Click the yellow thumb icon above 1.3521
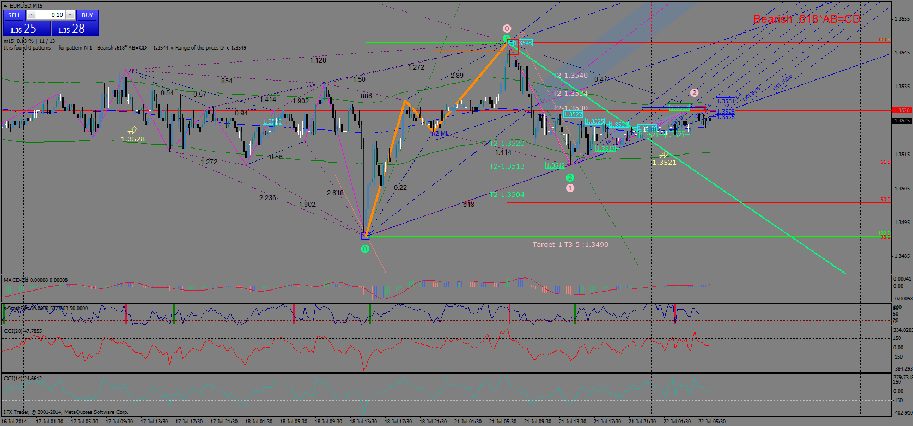This screenshot has width=913, height=426. click(664, 155)
